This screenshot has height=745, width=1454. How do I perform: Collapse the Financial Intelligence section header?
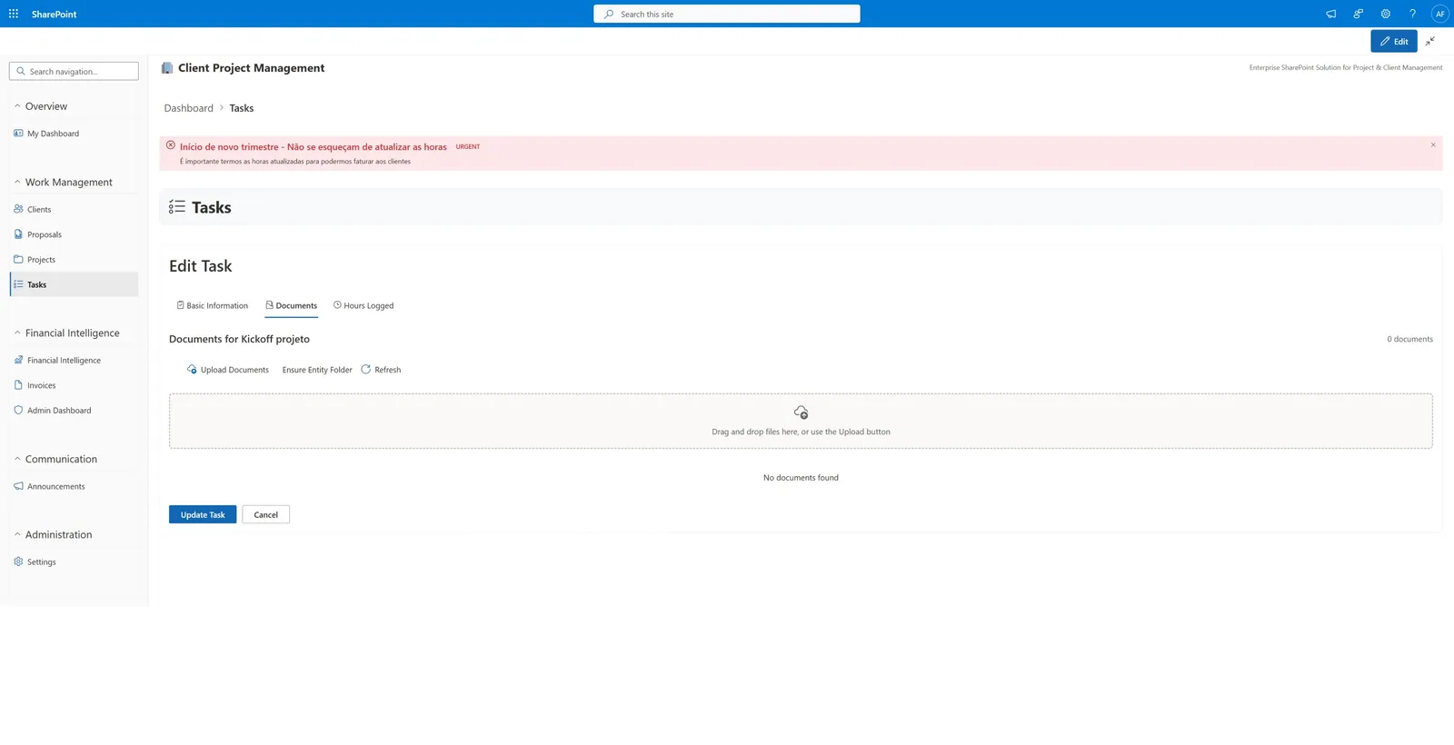pos(74,333)
